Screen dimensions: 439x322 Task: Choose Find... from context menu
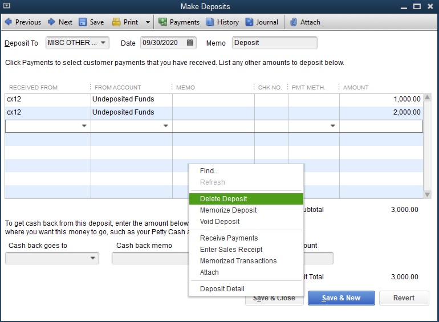pyautogui.click(x=246, y=170)
